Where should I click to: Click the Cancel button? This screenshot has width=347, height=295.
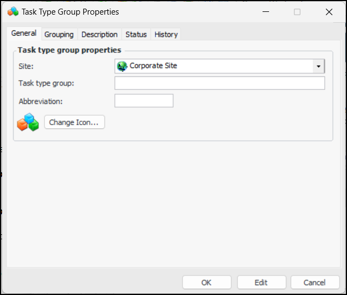[315, 283]
